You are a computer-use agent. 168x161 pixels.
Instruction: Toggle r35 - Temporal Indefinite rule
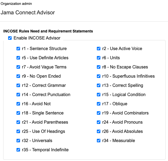click(x=18, y=150)
